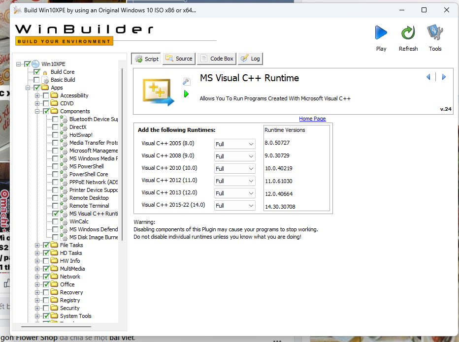Open the Visual C++ 2012 (11.0) dropdown
The width and height of the screenshot is (459, 342).
[x=235, y=181]
